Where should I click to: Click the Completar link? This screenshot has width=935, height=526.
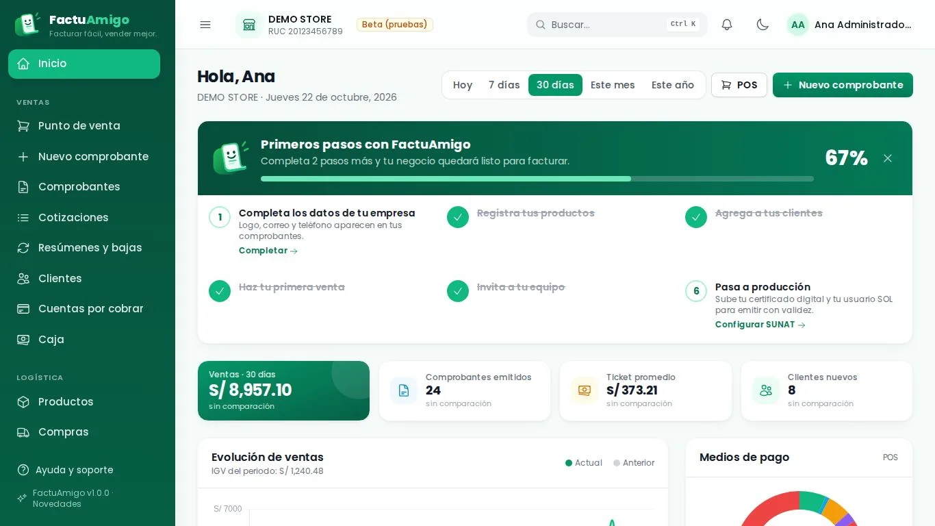click(268, 251)
